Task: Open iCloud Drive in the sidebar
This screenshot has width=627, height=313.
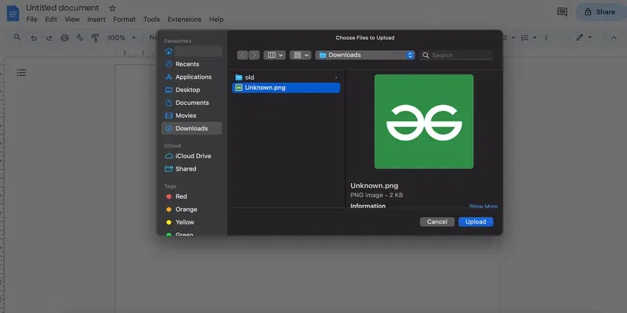Action: click(191, 156)
